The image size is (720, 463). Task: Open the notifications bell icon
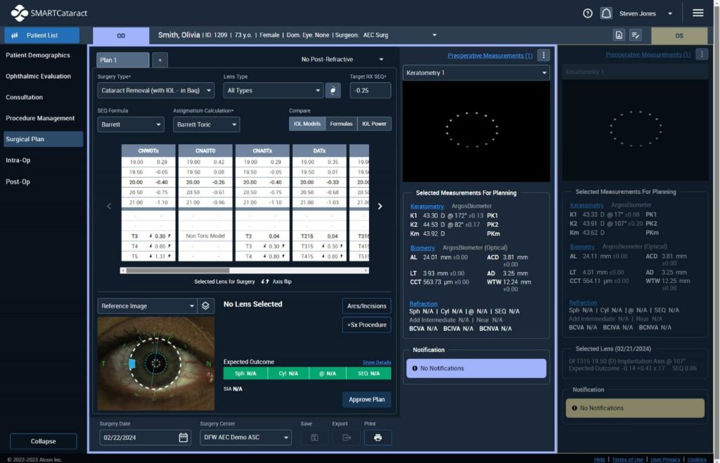pyautogui.click(x=605, y=13)
